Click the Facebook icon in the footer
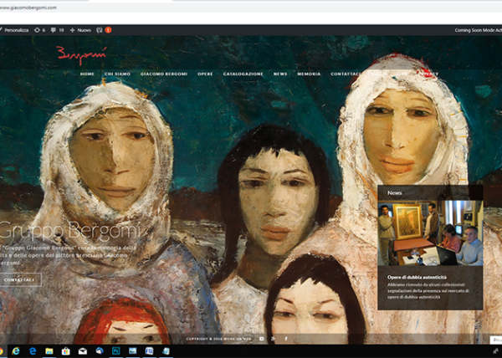The height and width of the screenshot is (358, 502). click(286, 339)
